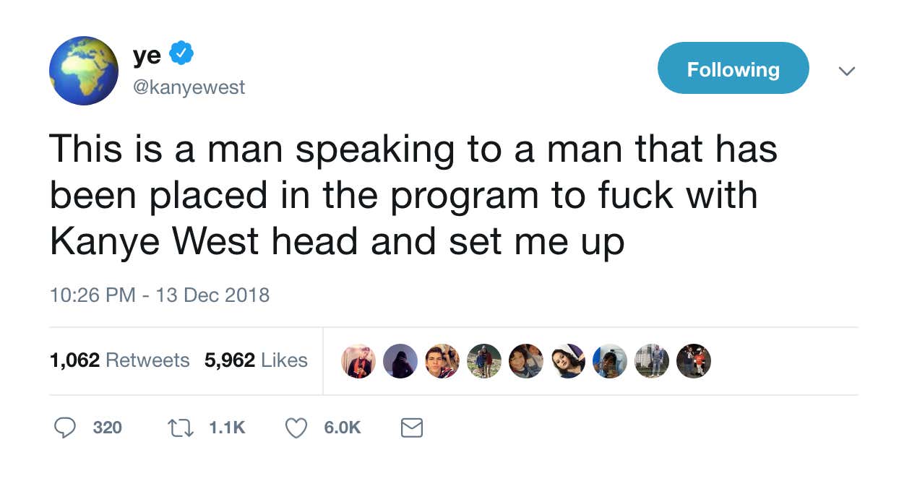Like the tweet with the heart icon
This screenshot has height=481, width=912.
click(x=296, y=428)
